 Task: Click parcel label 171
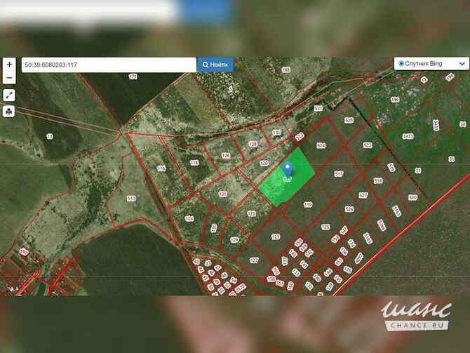click(133, 76)
